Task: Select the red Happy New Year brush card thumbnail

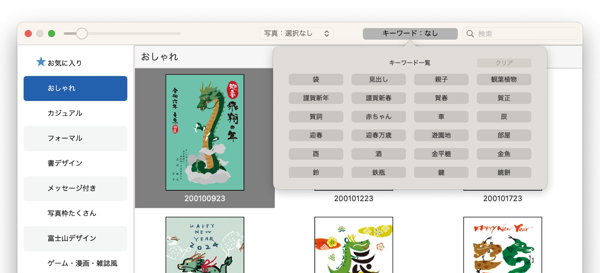Action: point(503,245)
